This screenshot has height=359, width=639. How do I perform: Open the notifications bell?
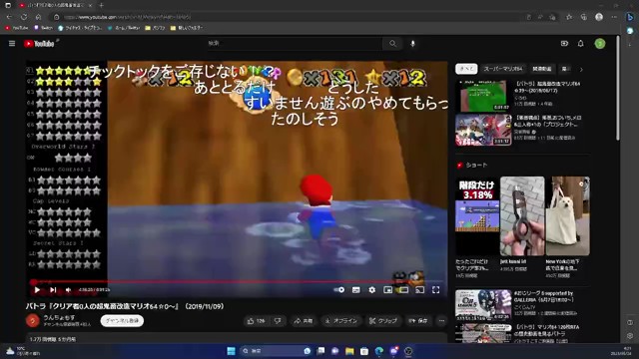tap(581, 44)
